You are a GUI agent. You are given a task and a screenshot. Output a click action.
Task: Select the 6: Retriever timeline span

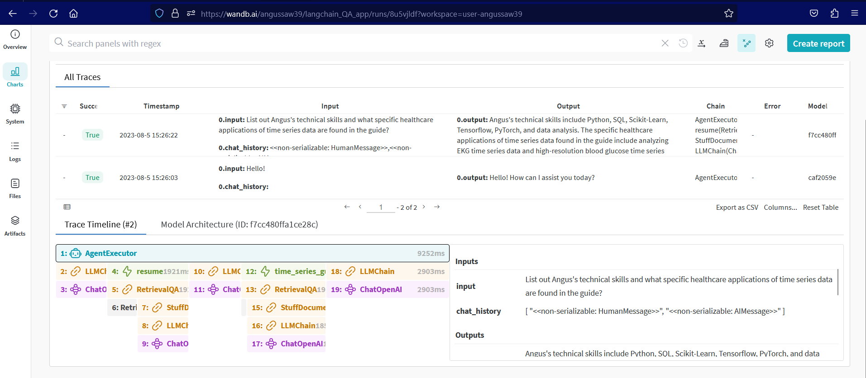tap(122, 307)
